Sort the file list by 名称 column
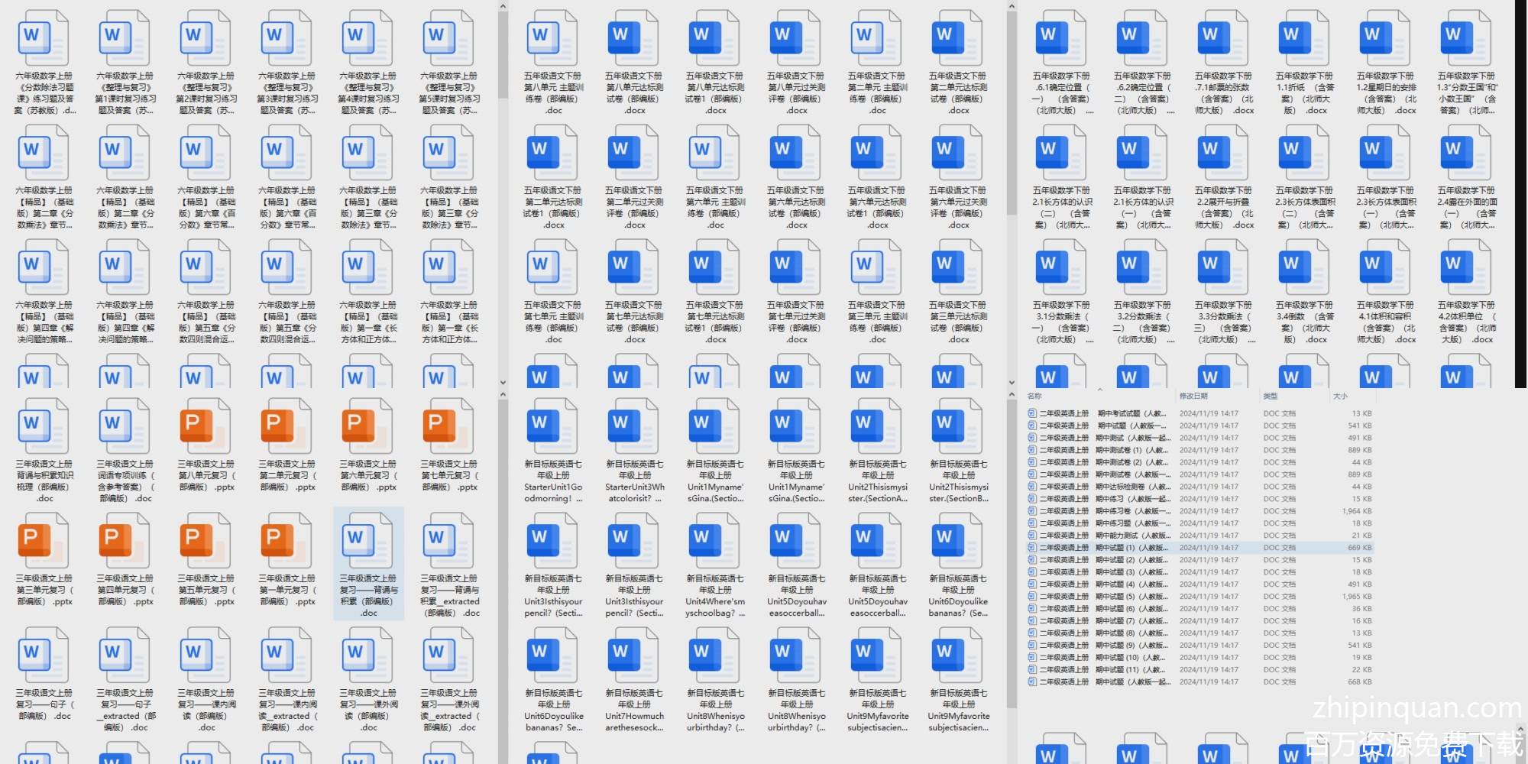This screenshot has height=764, width=1528. tap(1035, 396)
